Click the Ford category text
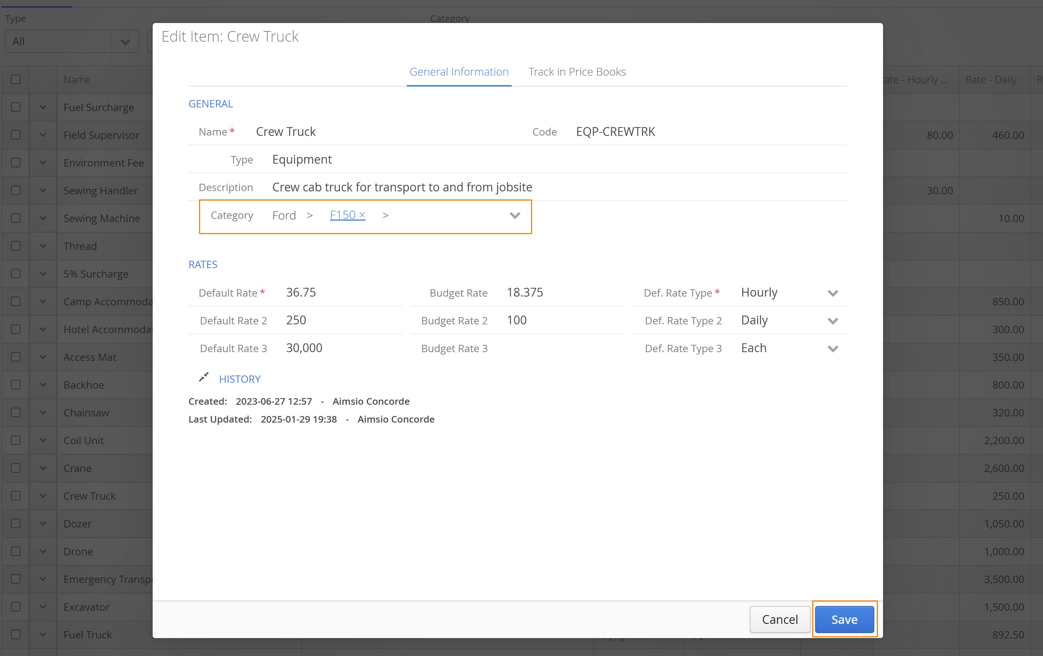 point(284,216)
